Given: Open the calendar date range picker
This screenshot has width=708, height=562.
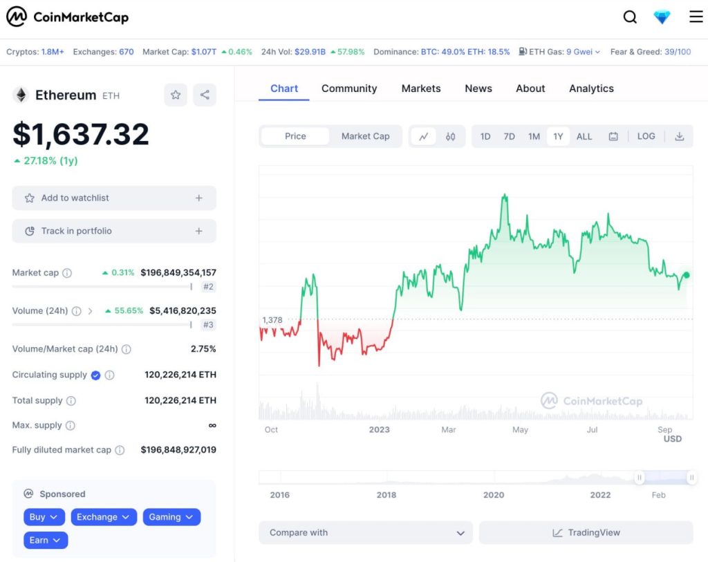Looking at the screenshot, I should (613, 136).
